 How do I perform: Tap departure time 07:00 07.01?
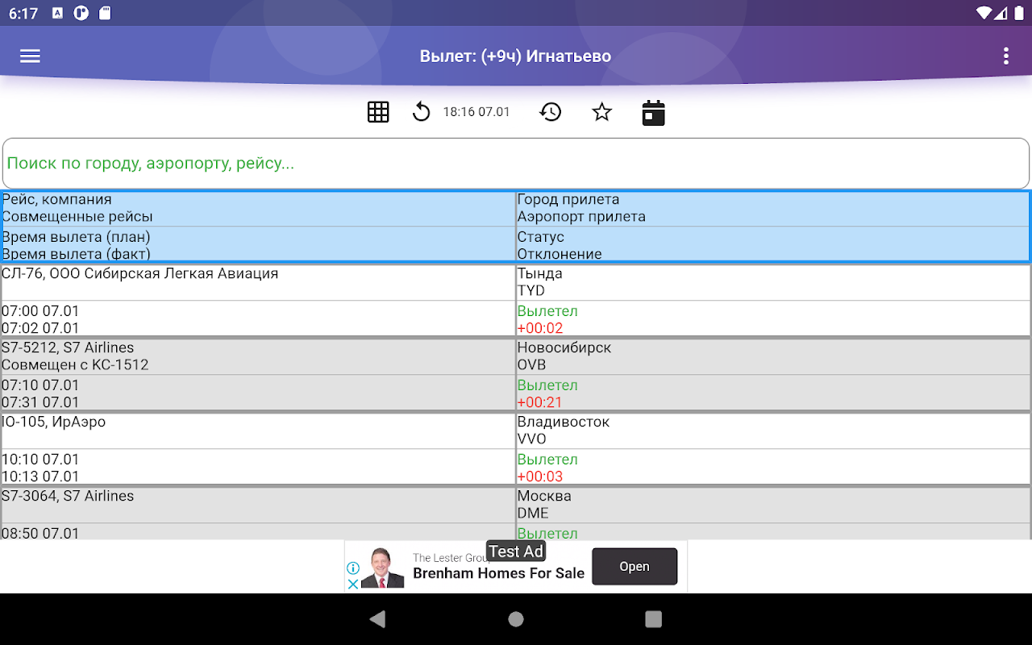pyautogui.click(x=40, y=311)
